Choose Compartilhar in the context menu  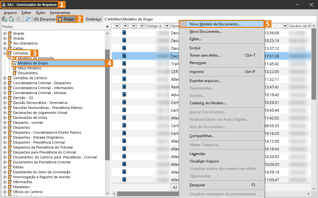pos(222,136)
